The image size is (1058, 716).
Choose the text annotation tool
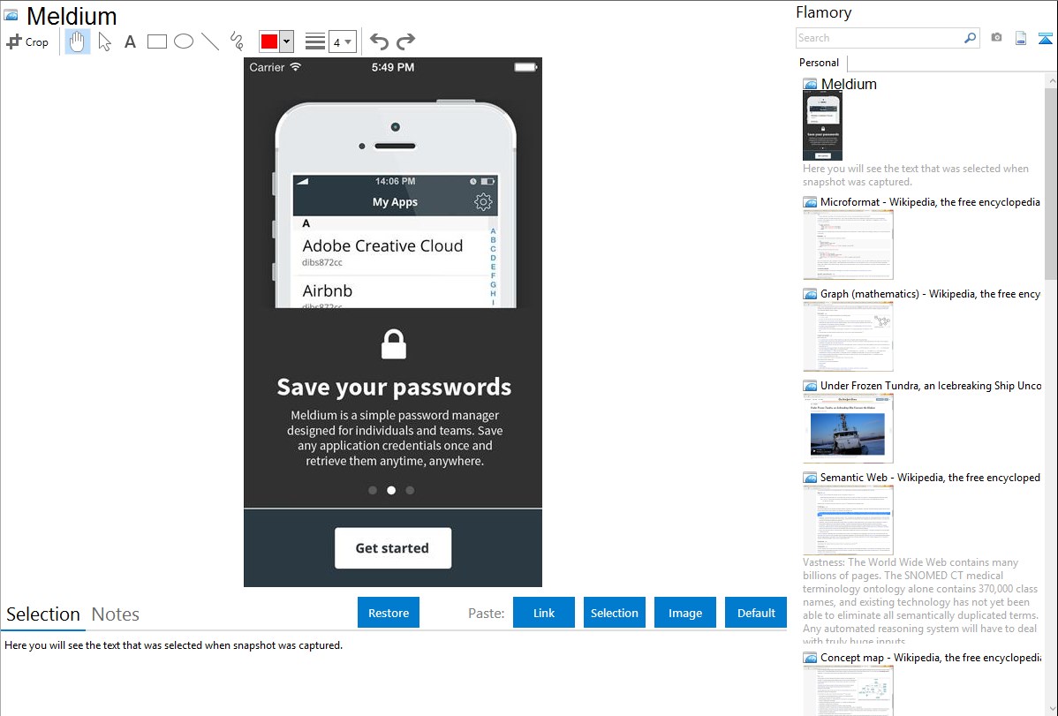[130, 41]
